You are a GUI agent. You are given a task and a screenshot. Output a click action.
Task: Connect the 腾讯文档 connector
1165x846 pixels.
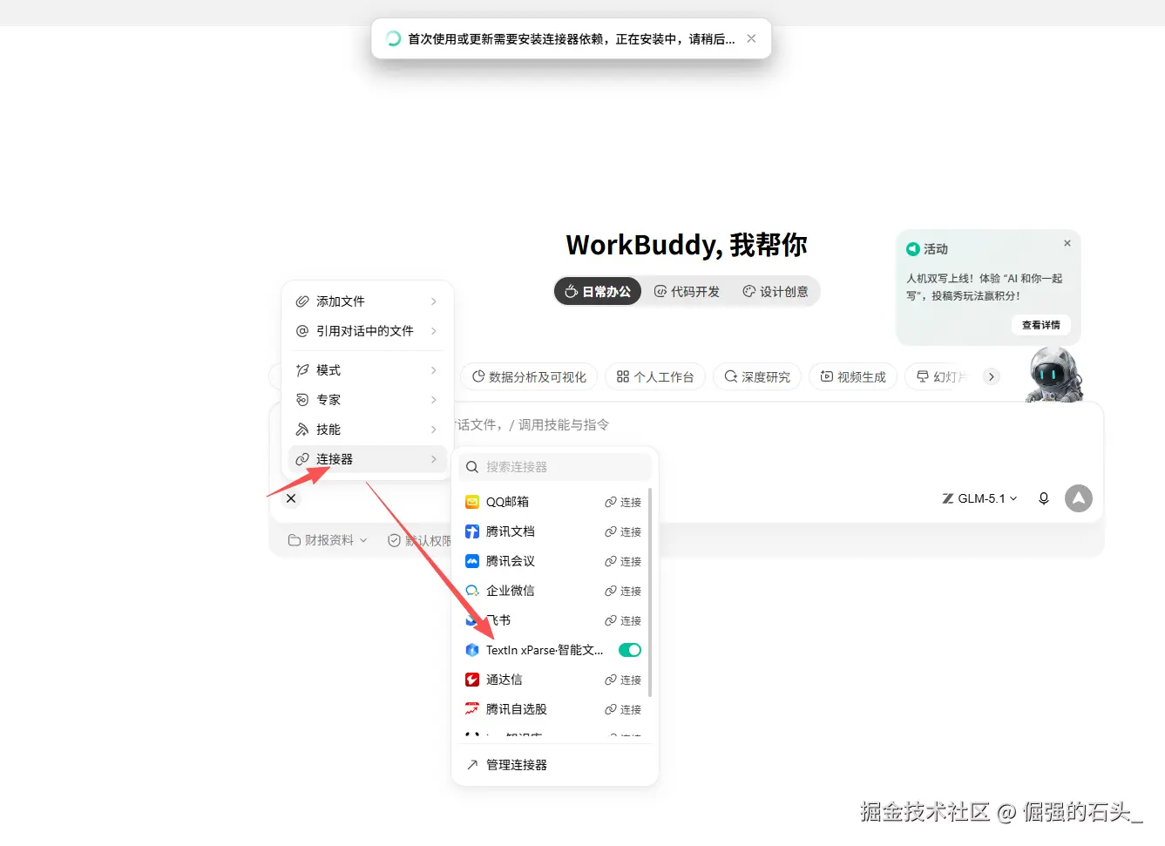click(623, 532)
